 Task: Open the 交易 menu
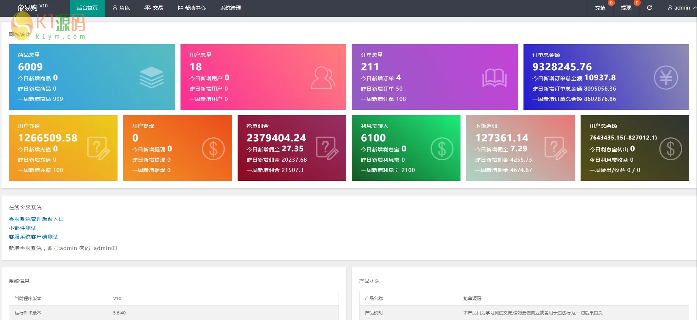click(154, 8)
